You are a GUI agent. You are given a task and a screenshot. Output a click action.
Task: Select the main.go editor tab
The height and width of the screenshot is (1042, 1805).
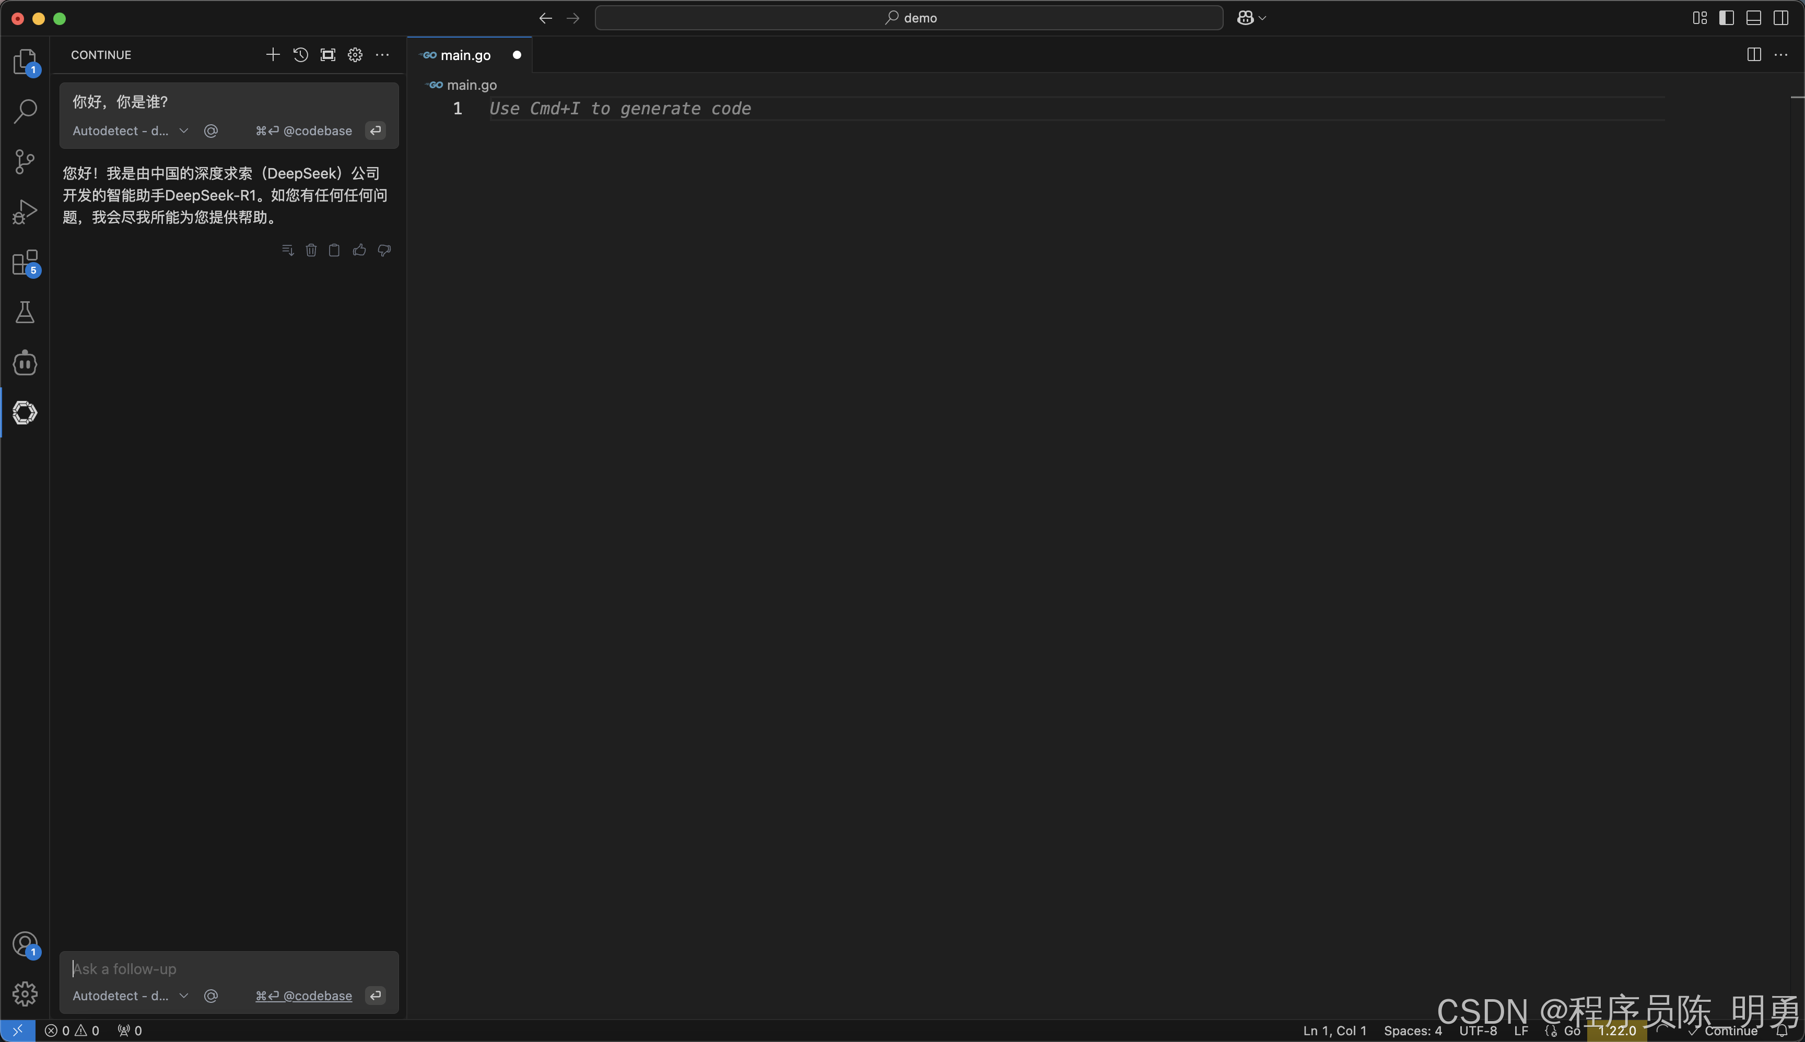(465, 55)
